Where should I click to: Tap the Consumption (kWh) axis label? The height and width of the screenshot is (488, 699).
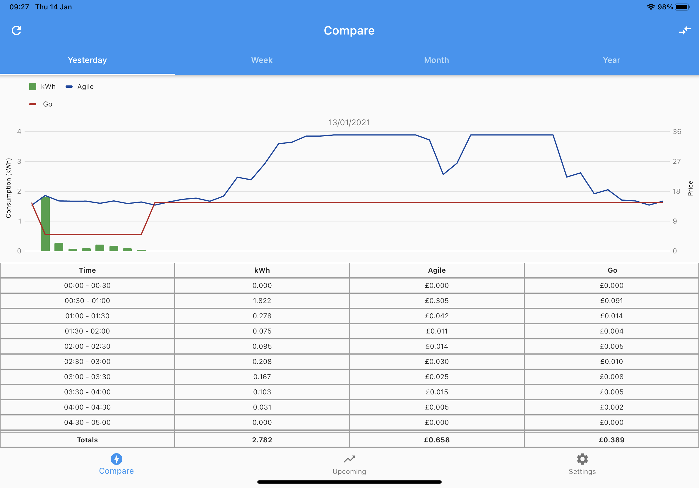[8, 188]
